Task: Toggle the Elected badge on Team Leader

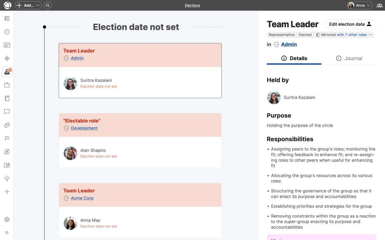Action: [305, 35]
